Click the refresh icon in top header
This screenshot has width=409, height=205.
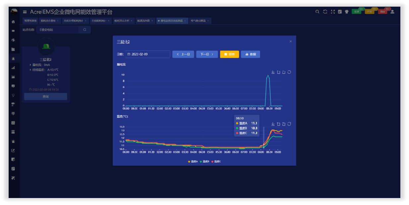click(x=325, y=12)
